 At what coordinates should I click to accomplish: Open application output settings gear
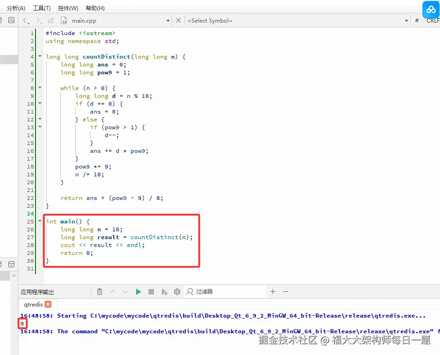point(177,292)
